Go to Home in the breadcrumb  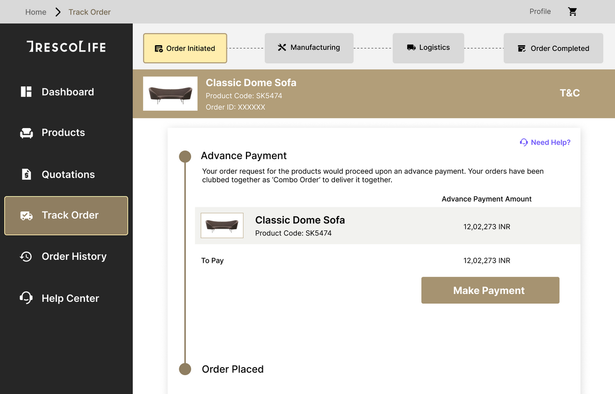tap(36, 12)
